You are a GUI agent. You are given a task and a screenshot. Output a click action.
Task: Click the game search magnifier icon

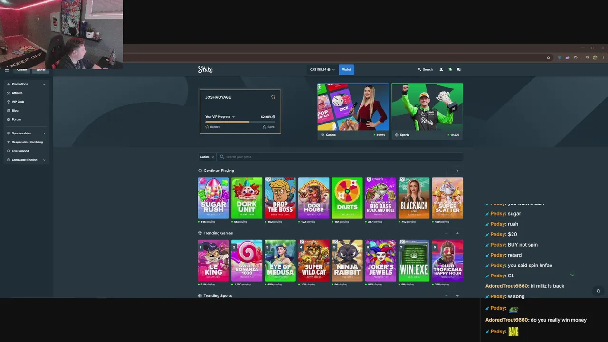[222, 157]
